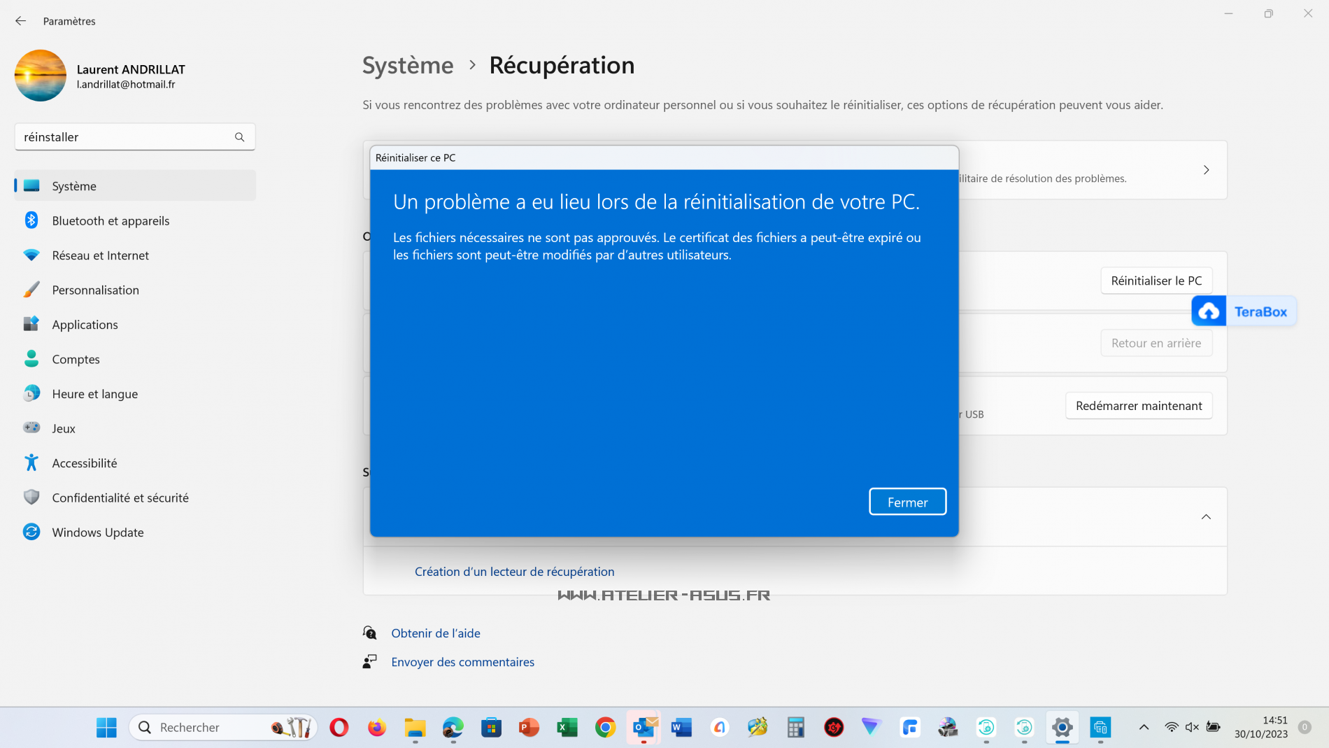1329x748 pixels.
Task: Click the TeraBox floating cloud icon
Action: (1209, 312)
